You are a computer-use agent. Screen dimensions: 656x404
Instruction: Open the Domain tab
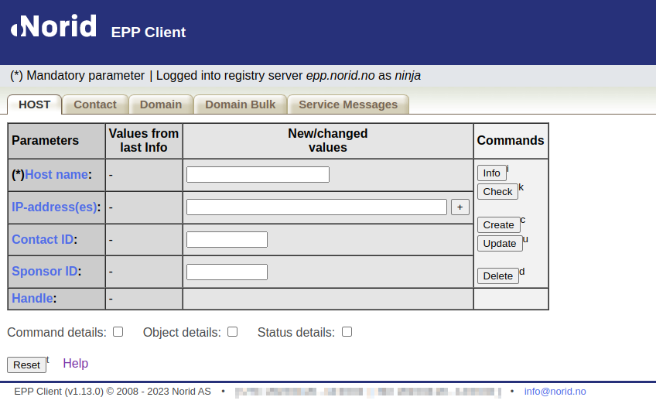coord(161,104)
